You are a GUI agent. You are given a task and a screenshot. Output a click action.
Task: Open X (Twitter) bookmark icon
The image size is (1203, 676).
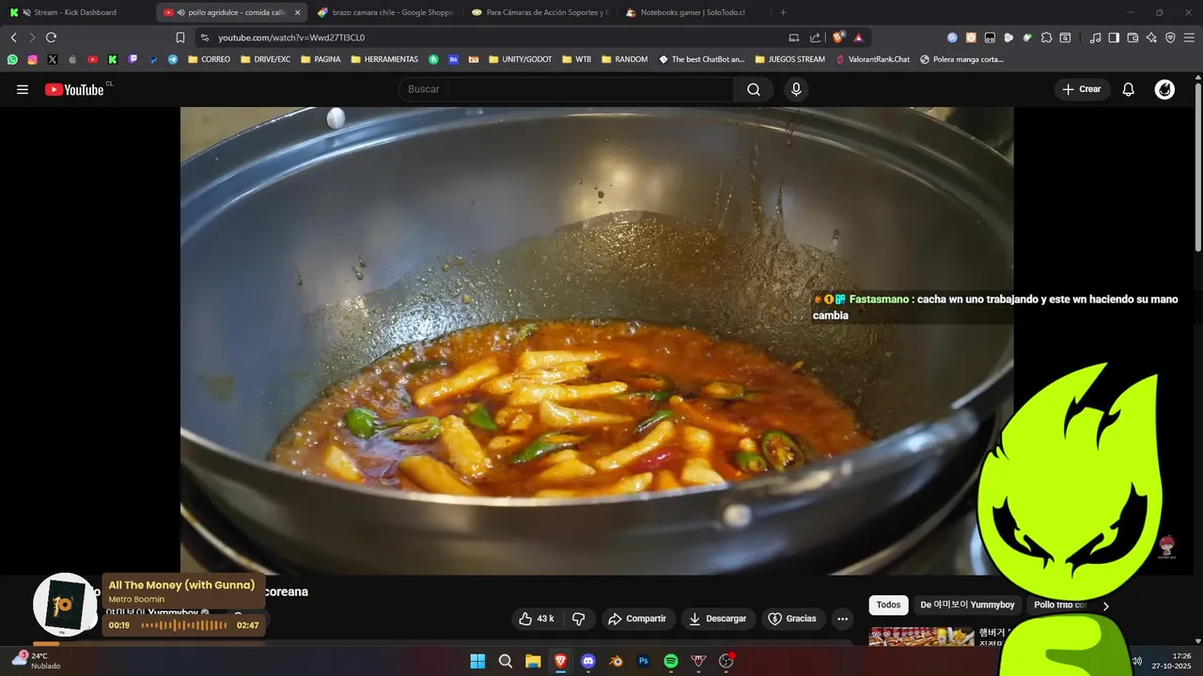tap(52, 59)
